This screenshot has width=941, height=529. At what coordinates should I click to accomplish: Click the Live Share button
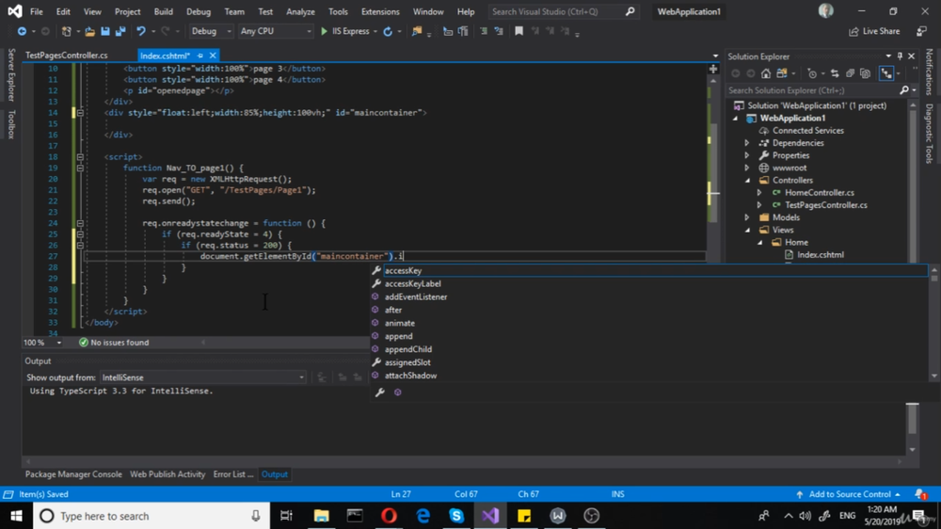tap(874, 32)
